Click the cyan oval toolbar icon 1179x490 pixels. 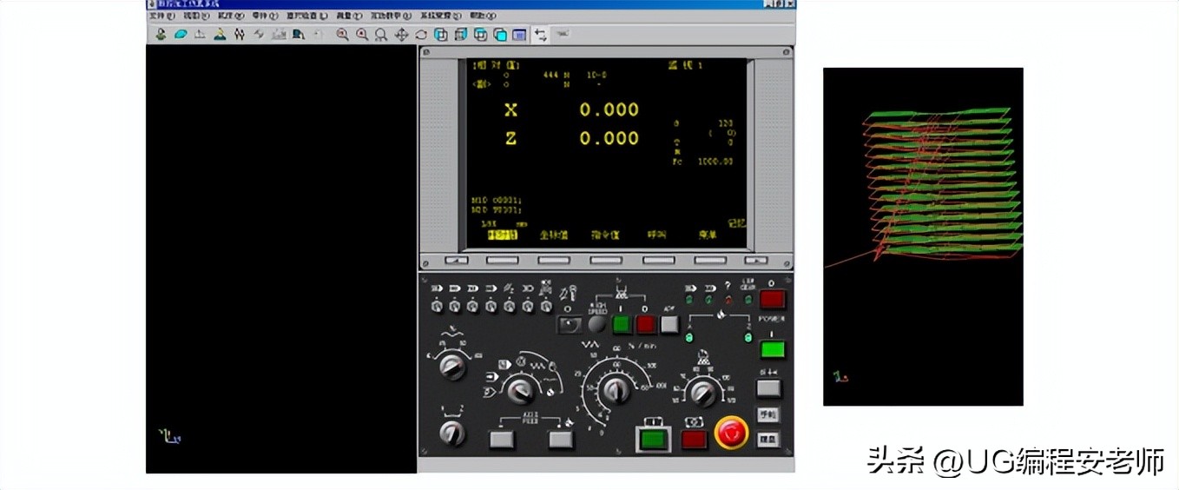coord(181,35)
